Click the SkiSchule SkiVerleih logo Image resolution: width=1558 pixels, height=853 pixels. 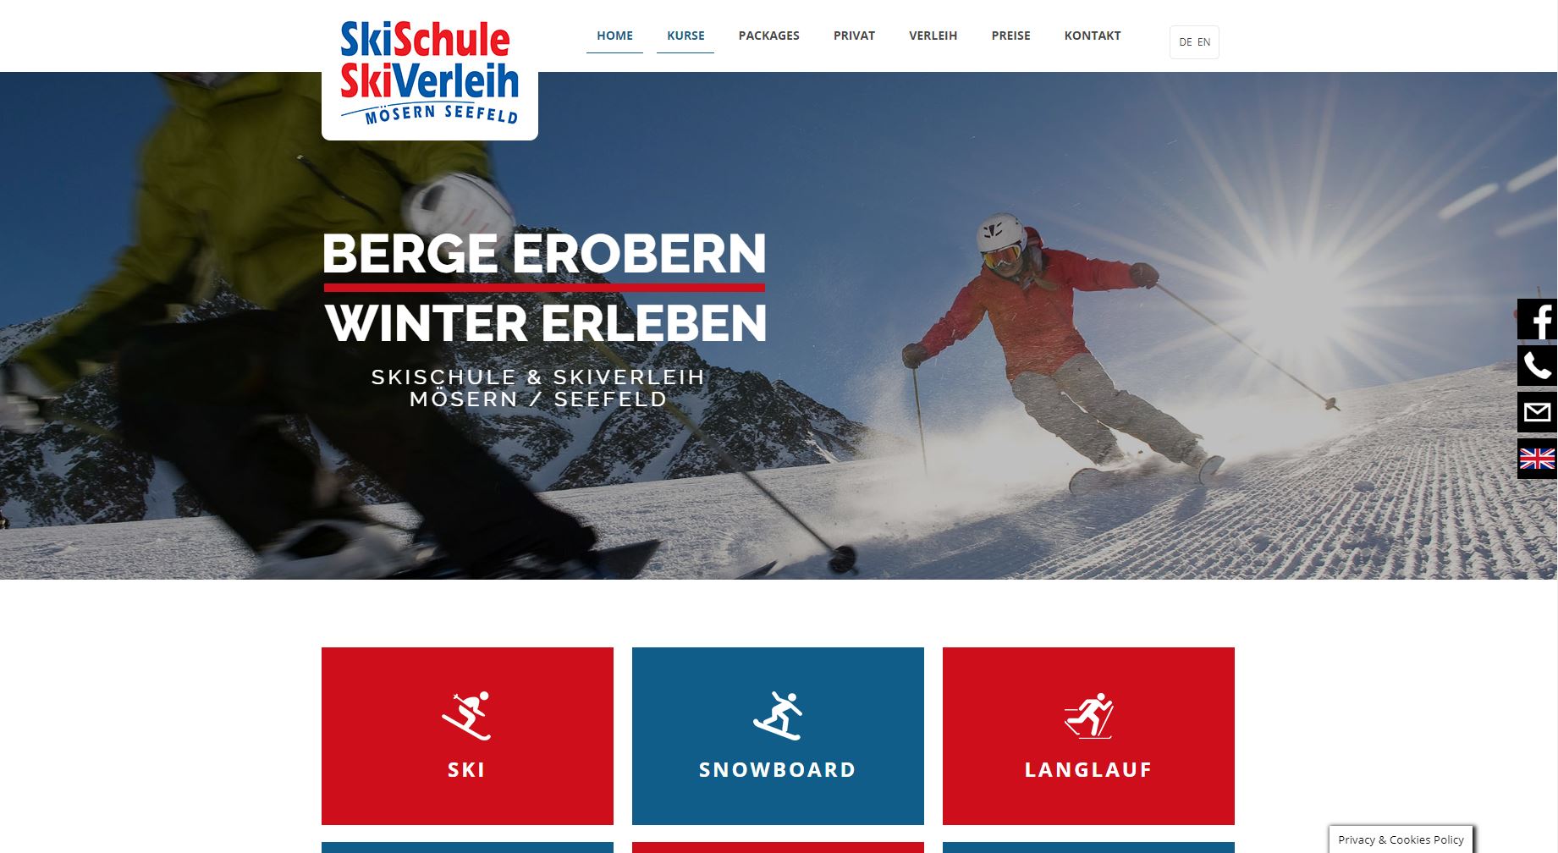(429, 74)
